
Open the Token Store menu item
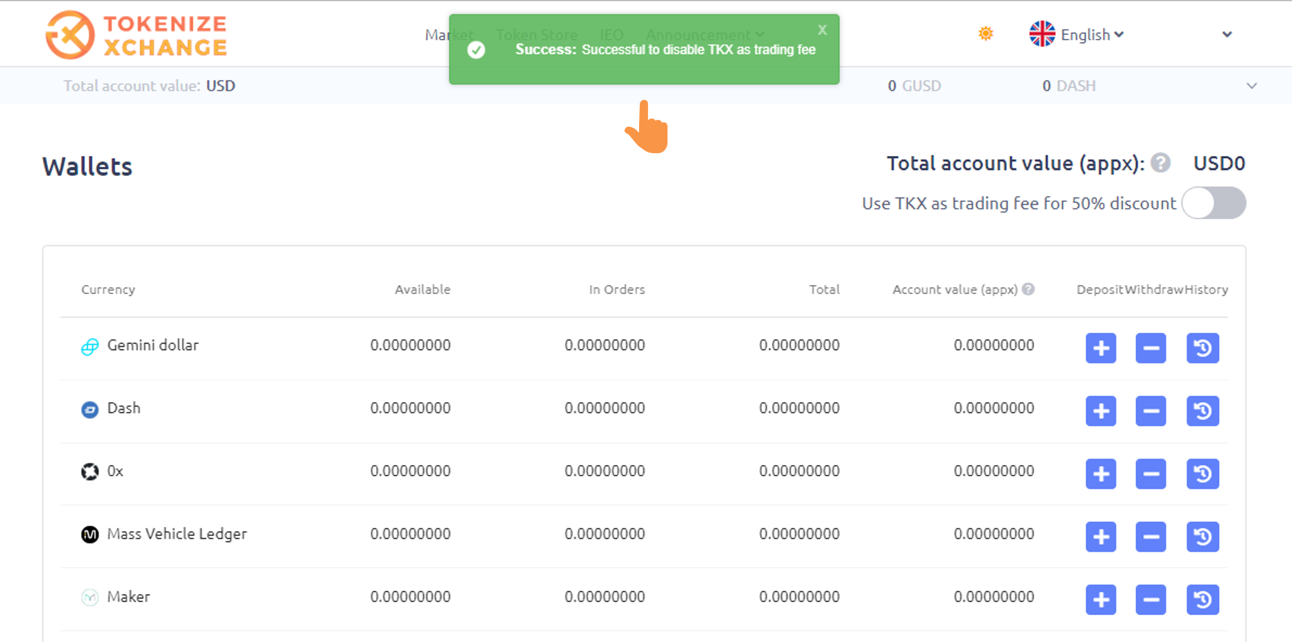pyautogui.click(x=536, y=35)
